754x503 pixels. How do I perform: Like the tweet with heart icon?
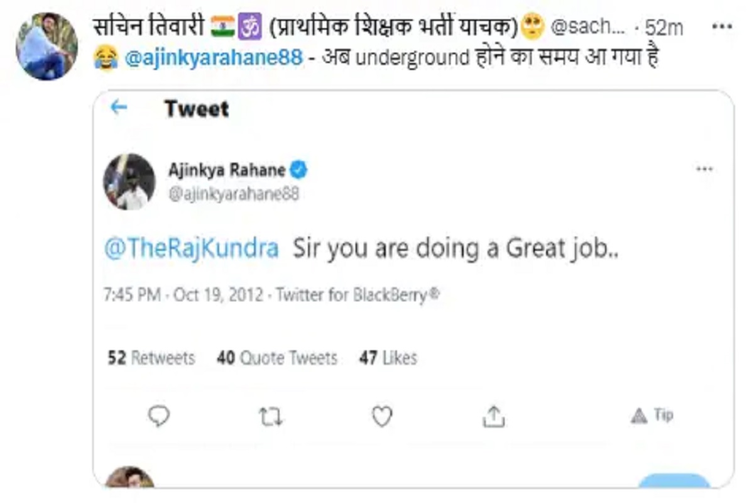pos(382,416)
